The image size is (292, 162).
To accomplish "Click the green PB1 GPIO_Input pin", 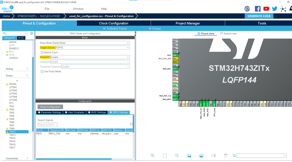I will (x=214, y=104).
